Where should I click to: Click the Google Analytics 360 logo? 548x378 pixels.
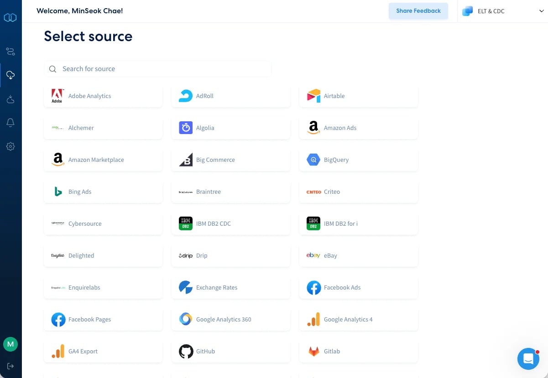[186, 319]
